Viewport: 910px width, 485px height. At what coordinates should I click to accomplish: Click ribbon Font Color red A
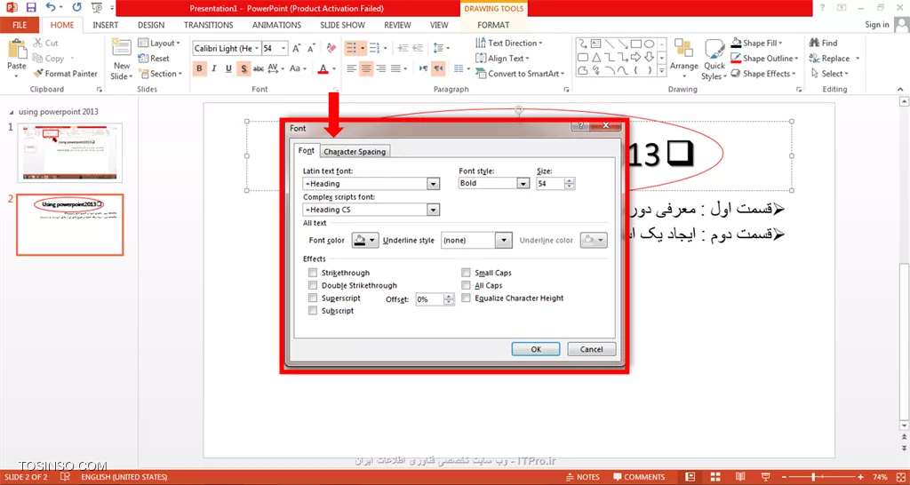pos(323,69)
